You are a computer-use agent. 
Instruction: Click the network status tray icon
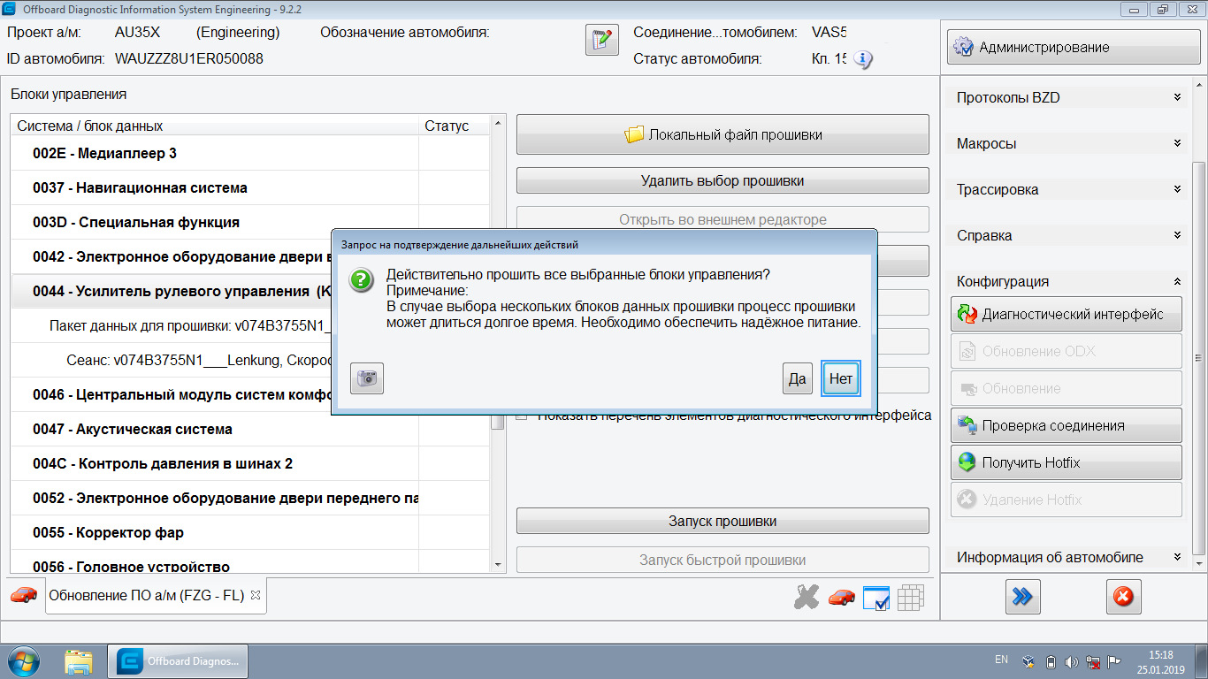pyautogui.click(x=1094, y=661)
